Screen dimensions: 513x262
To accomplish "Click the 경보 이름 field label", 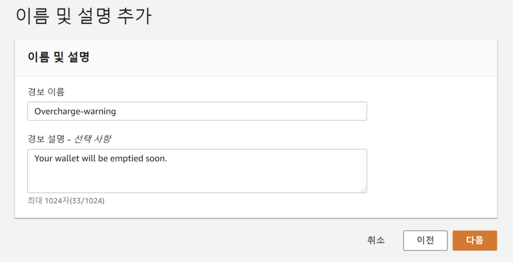I will (x=46, y=92).
